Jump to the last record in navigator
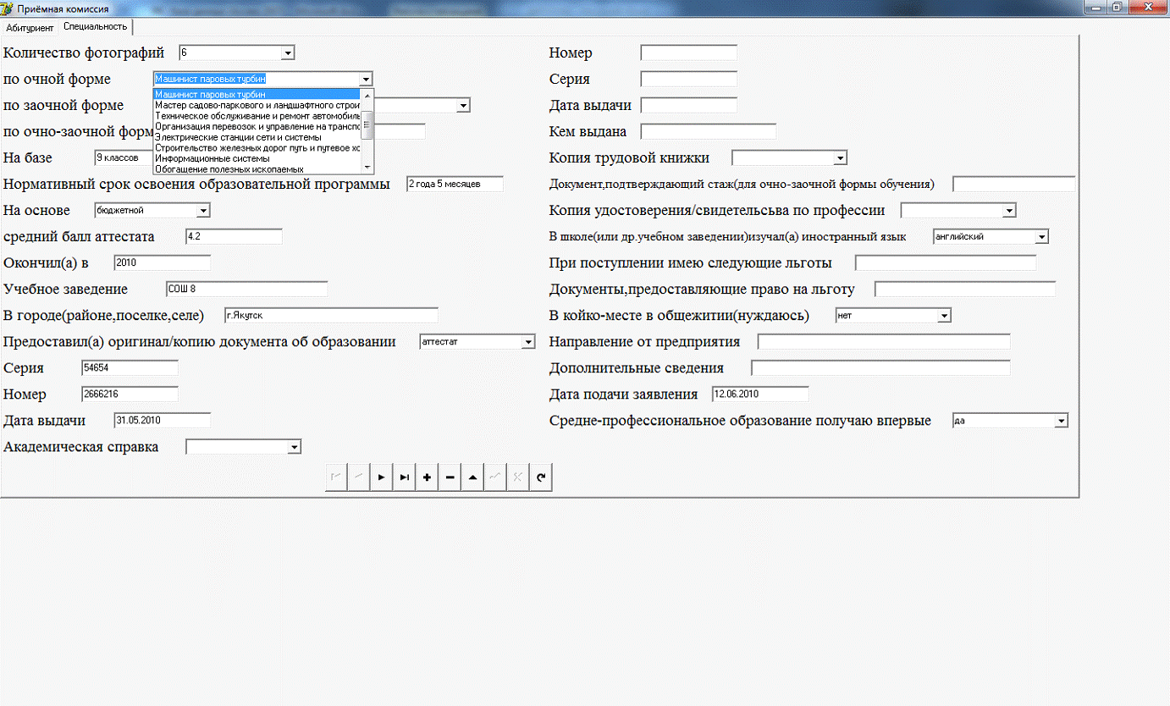This screenshot has height=706, width=1170. tap(405, 477)
